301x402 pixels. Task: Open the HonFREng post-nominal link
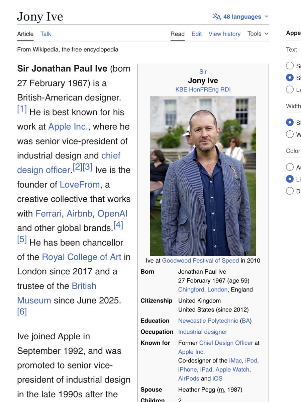[204, 89]
